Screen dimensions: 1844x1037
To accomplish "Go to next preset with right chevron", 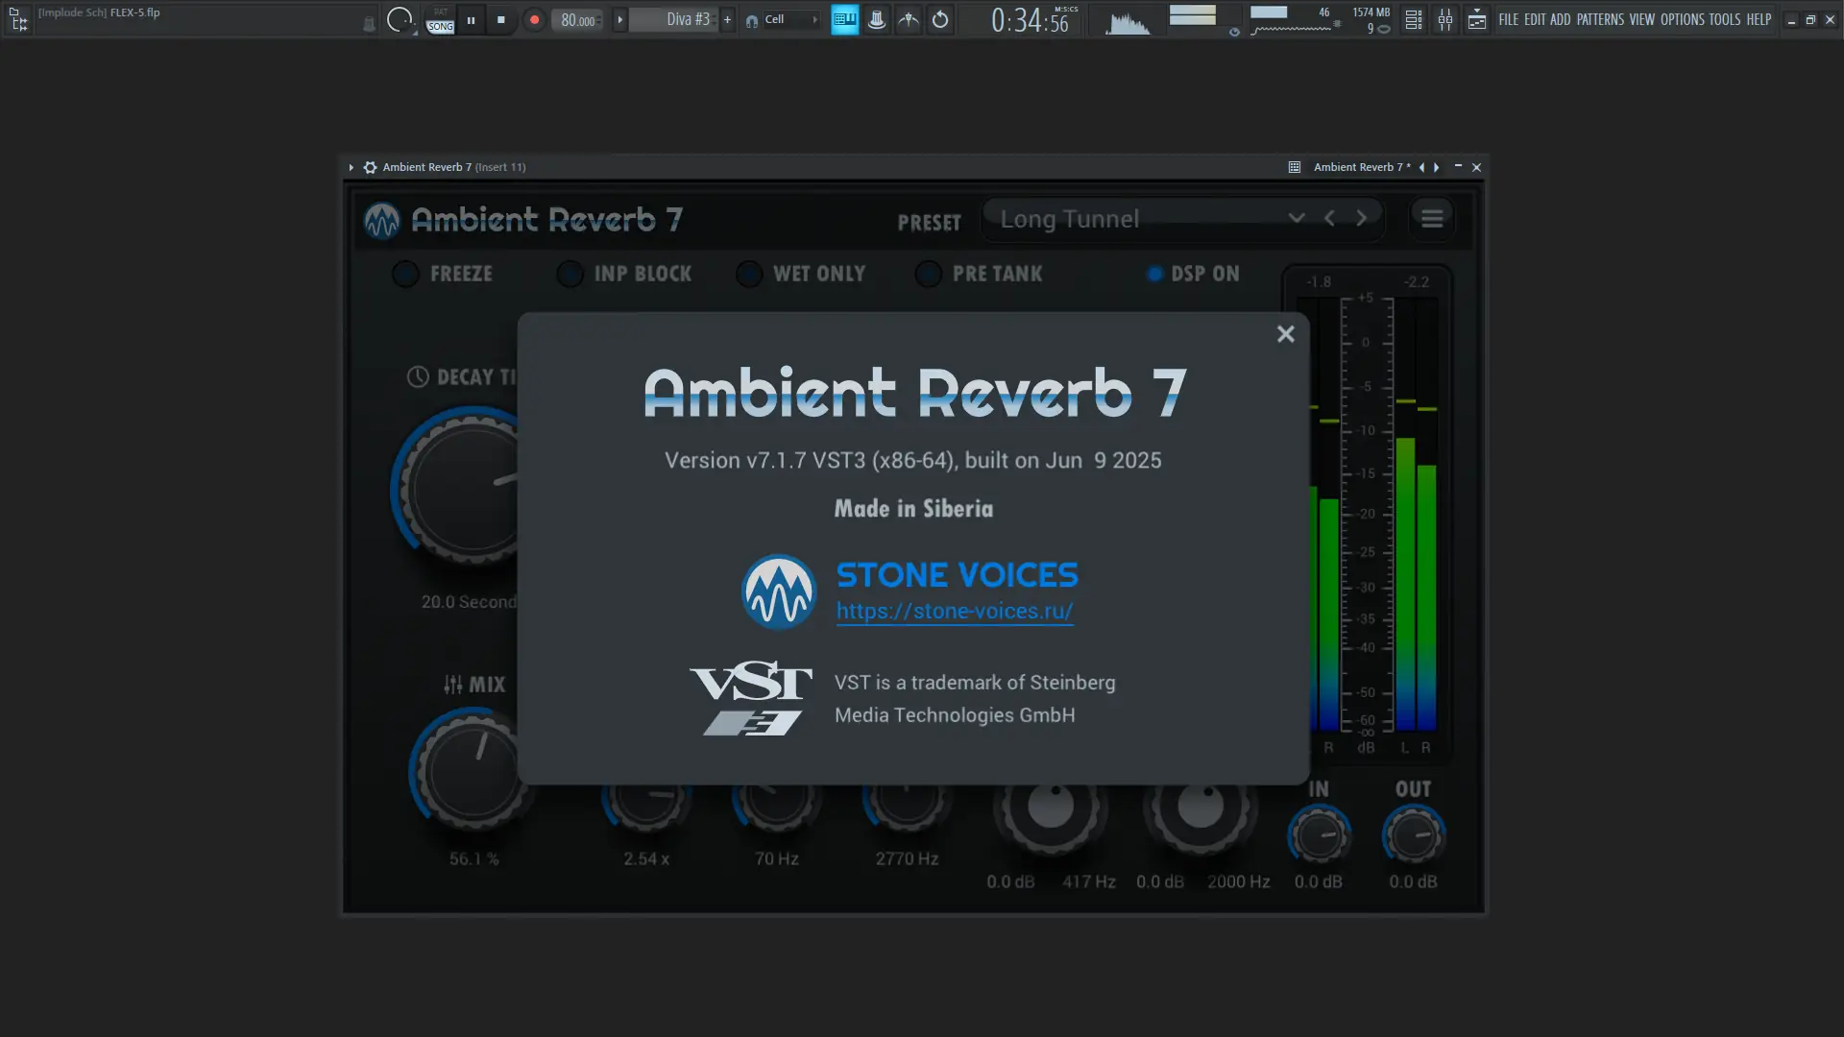I will 1361,219.
